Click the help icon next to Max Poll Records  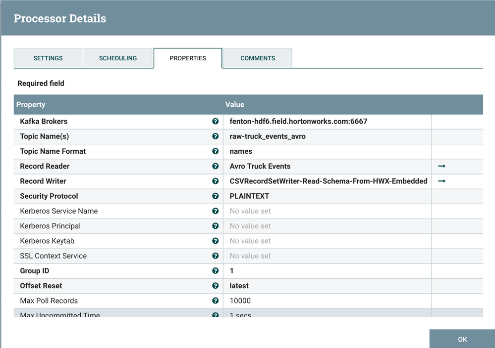[216, 301]
